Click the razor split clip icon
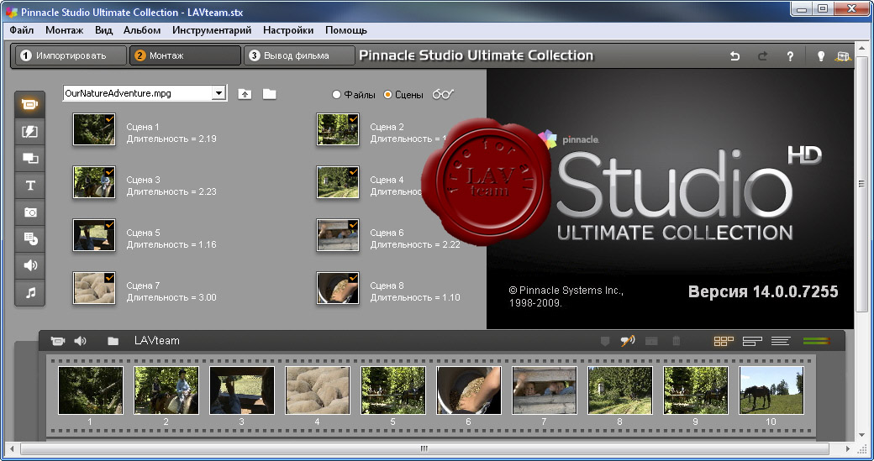This screenshot has height=461, width=874. pos(651,341)
